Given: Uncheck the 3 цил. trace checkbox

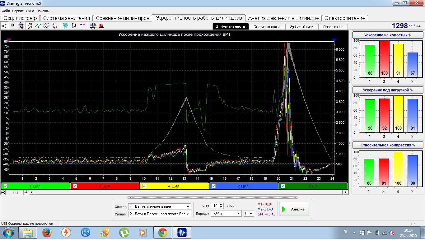Looking at the screenshot, I should click(75, 186).
